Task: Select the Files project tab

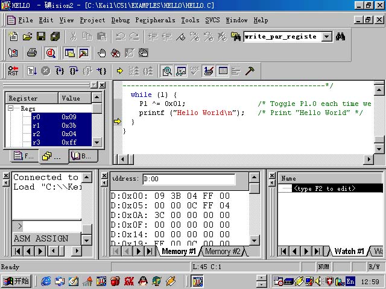Action: (24, 156)
